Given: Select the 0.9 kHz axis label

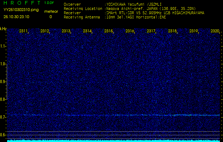Looking at the screenshot, I should [x=3, y=82].
